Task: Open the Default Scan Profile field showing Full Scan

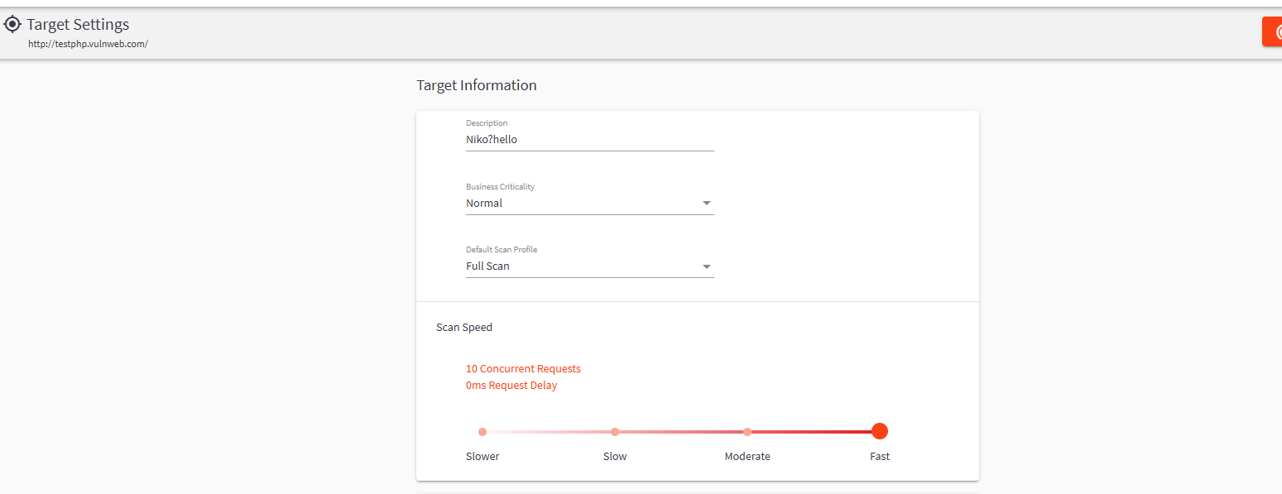Action: point(579,266)
